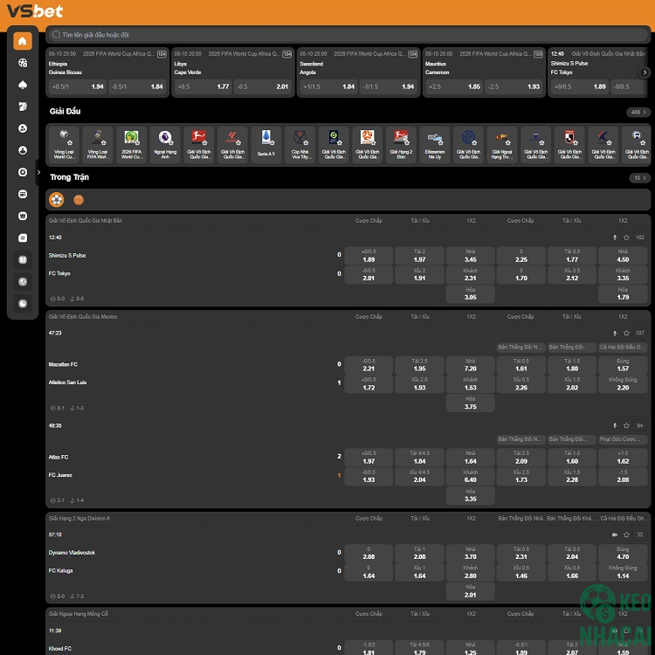Open the Serie A league tile
Image resolution: width=655 pixels, height=655 pixels.
point(266,144)
